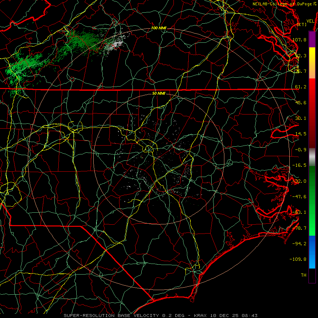Click the -94.2 scale value
This screenshot has height=318, width=318.
click(299, 244)
